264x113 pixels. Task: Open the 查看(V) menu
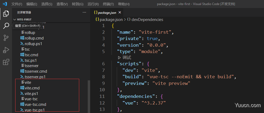pyautogui.click(x=62, y=4)
